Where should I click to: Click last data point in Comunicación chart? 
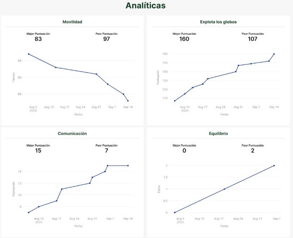pyautogui.click(x=128, y=166)
